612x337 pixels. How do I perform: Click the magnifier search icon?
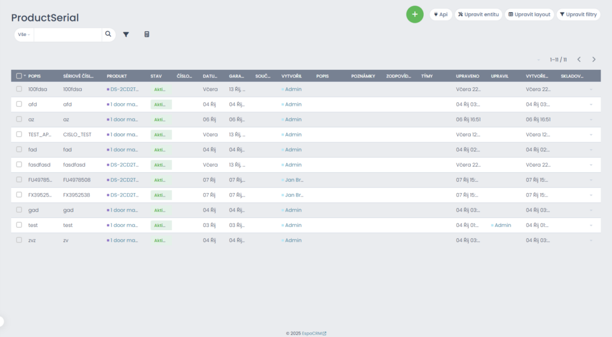(x=108, y=35)
